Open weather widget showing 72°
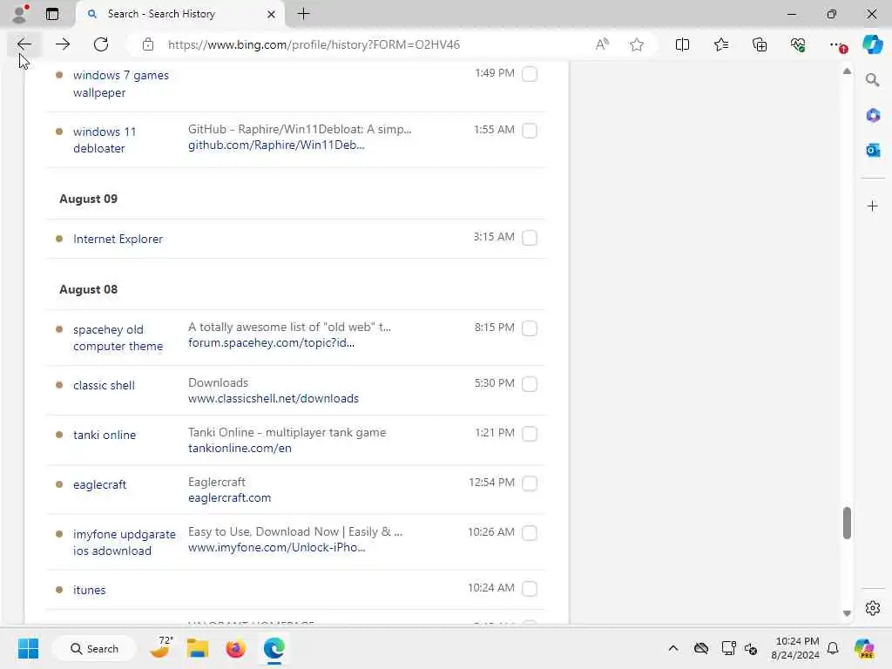The width and height of the screenshot is (892, 669). coord(161,647)
